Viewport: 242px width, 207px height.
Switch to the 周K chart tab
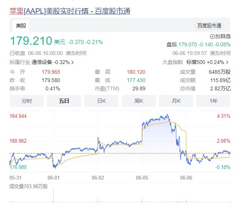[x=139, y=101]
